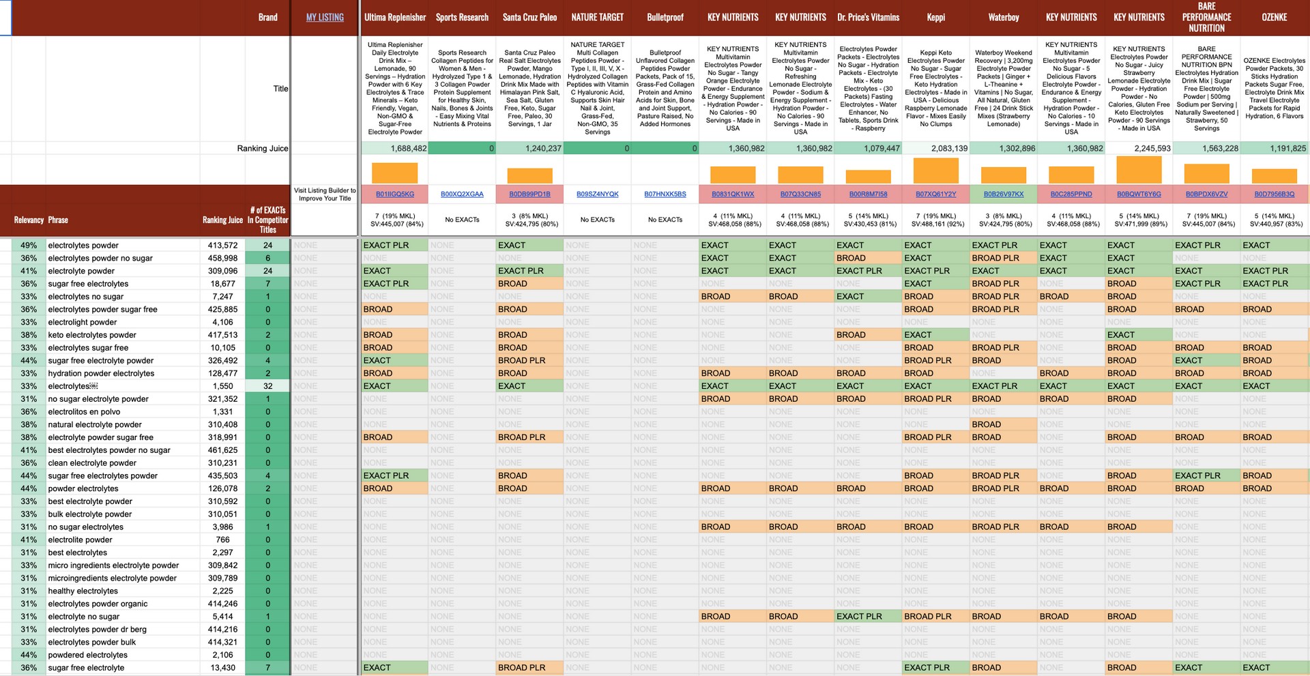Select relevancy 49% for electrolytes powder

29,246
